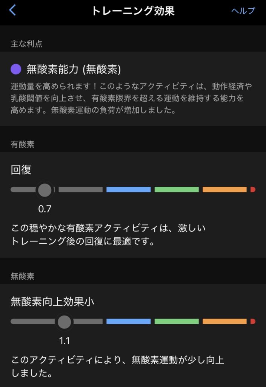Tap the orange segment of anaerobic bar
Viewport: 266px width, 387px height.
coord(224,322)
